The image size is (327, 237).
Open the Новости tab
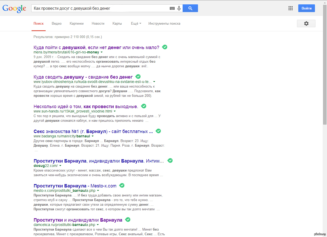[98, 24]
